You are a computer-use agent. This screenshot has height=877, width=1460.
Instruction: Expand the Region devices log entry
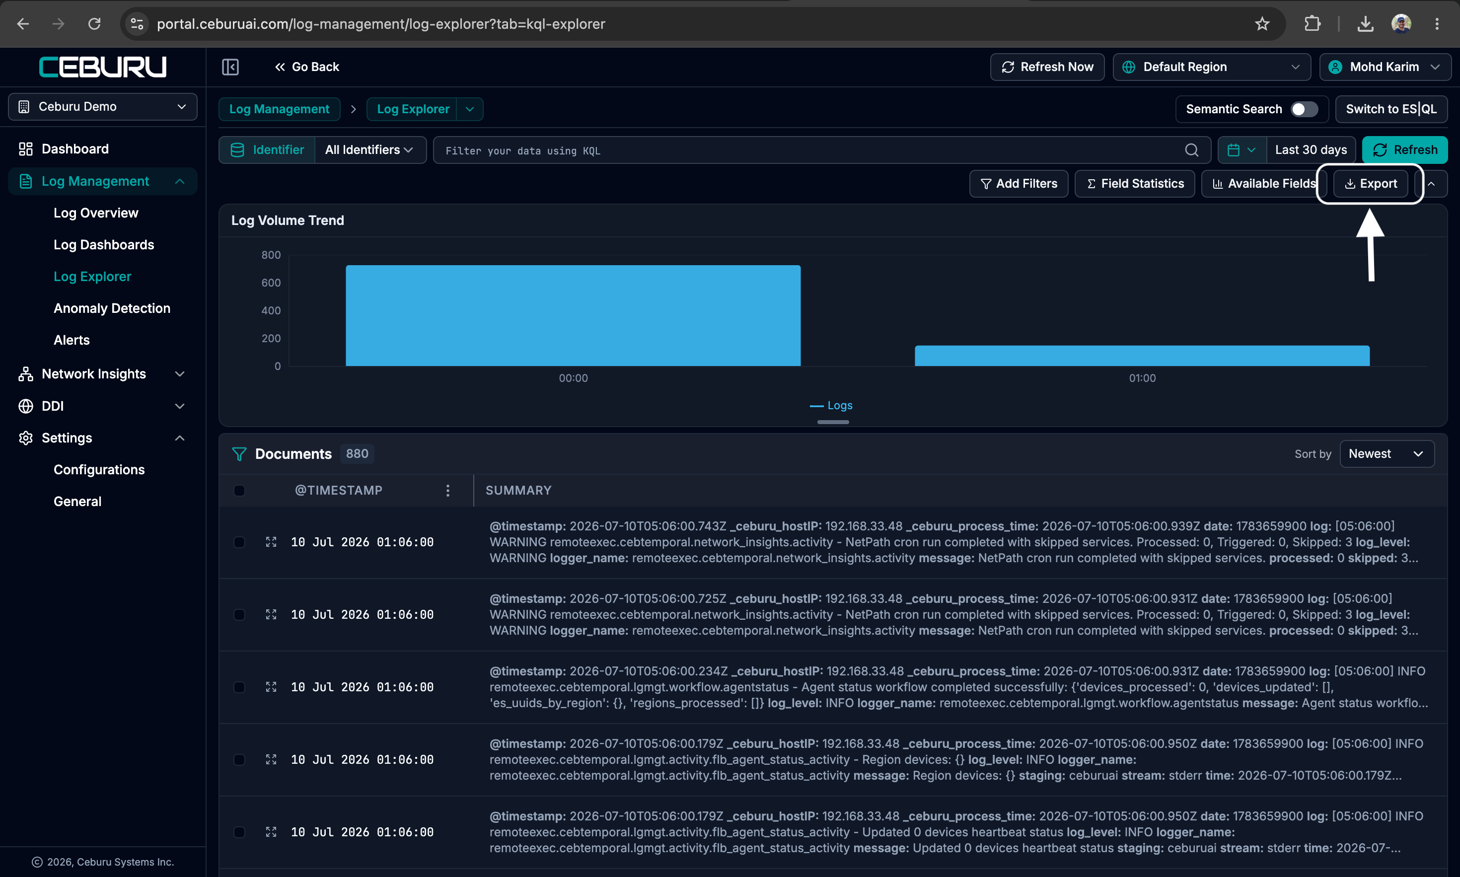coord(271,759)
